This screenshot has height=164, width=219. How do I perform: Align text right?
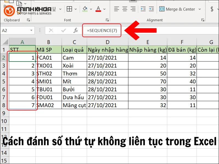[133, 9]
